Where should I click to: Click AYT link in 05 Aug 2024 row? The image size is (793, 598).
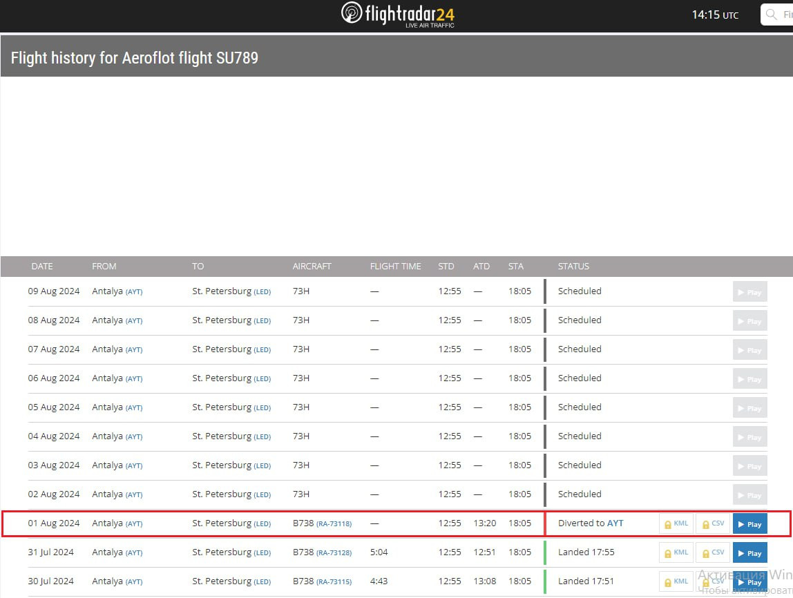coord(134,407)
